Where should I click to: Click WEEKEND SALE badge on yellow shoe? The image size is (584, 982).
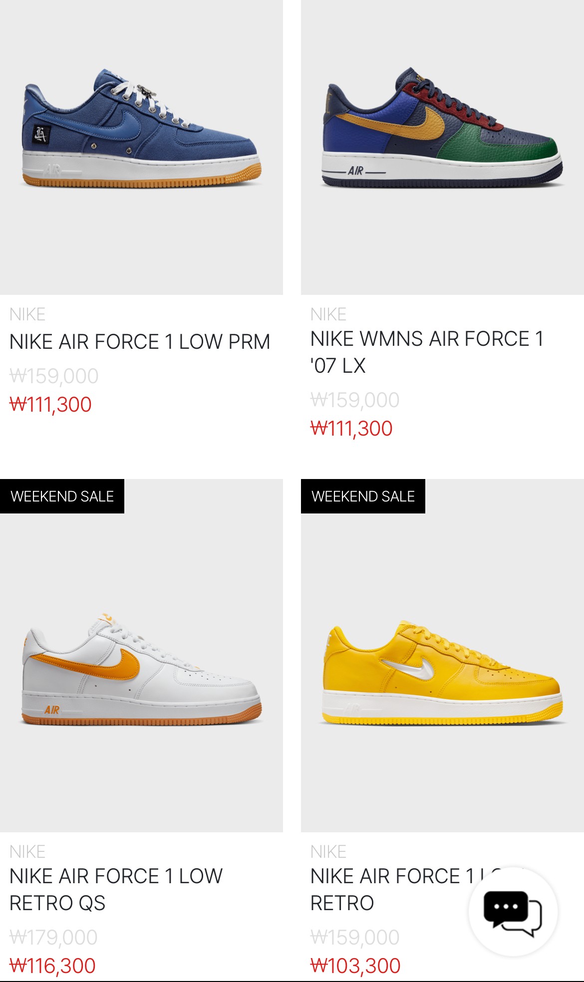[x=363, y=496]
